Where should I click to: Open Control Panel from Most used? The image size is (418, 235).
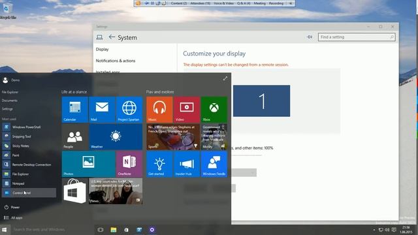tap(29, 193)
